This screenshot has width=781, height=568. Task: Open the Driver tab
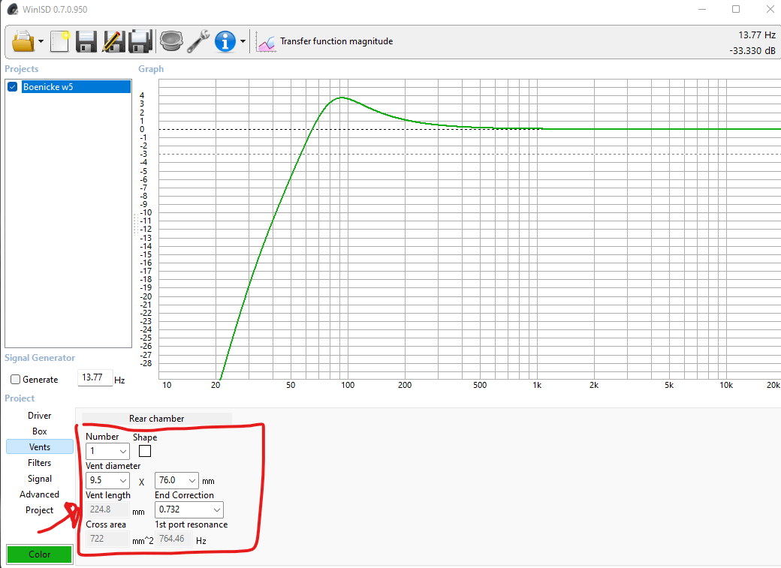pyautogui.click(x=39, y=416)
